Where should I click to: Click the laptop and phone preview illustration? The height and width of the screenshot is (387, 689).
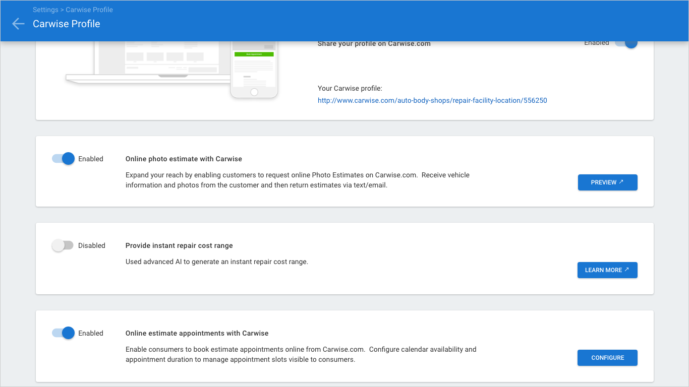pos(172,70)
